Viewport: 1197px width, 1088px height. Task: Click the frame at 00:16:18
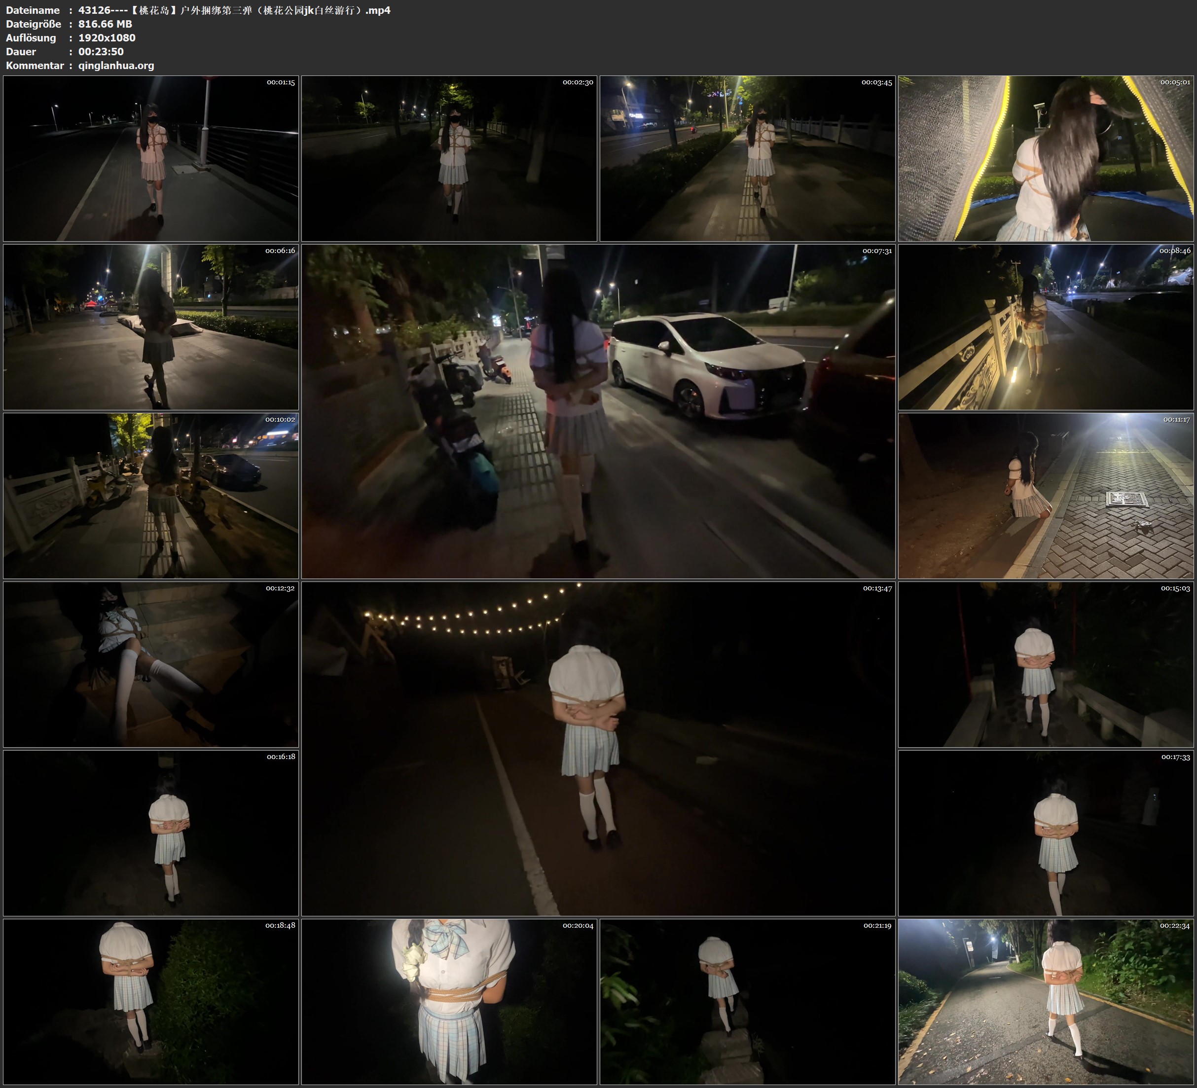(x=151, y=833)
